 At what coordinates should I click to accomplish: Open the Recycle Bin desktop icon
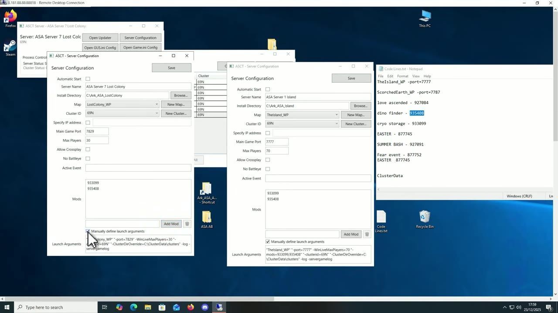pyautogui.click(x=425, y=220)
